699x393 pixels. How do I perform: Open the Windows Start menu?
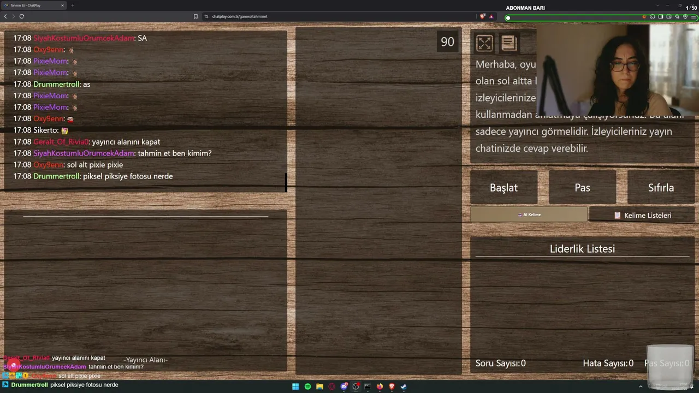295,386
